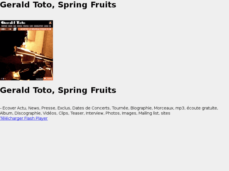Click the orange X icon in widget header
This screenshot has height=171, width=229.
click(x=50, y=23)
